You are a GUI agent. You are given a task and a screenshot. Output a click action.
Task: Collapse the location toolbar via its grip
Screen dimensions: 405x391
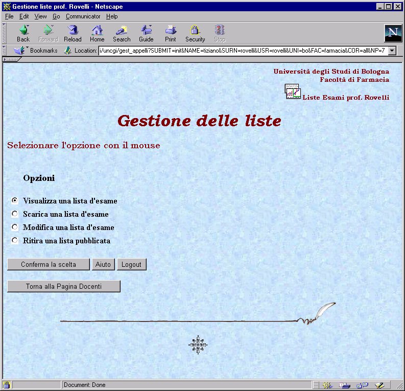[4, 50]
